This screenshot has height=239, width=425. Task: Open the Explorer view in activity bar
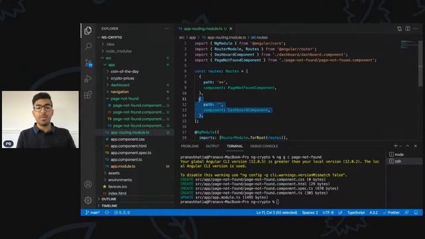pos(88,31)
